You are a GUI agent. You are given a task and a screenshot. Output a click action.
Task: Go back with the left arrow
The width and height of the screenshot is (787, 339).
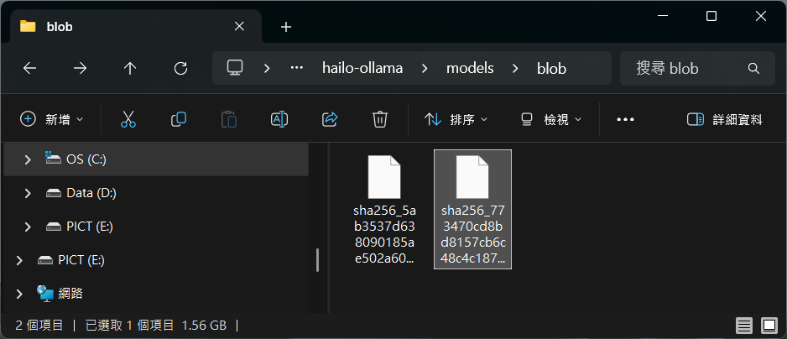(x=29, y=68)
